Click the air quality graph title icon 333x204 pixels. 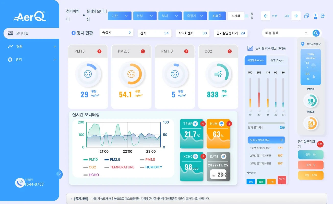tap(250, 48)
